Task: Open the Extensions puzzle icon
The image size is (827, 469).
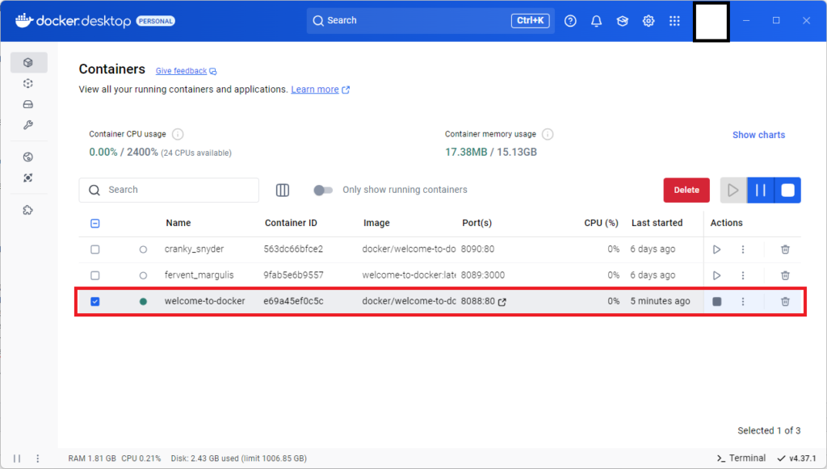Action: coord(28,210)
